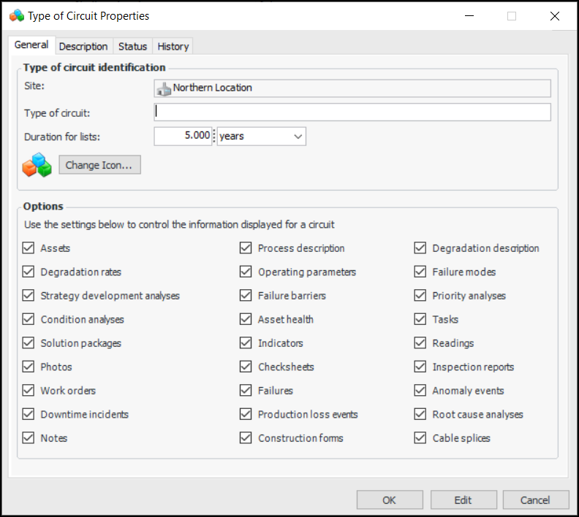The image size is (579, 517).
Task: Uncheck the Root cause analyses option
Action: coord(420,414)
